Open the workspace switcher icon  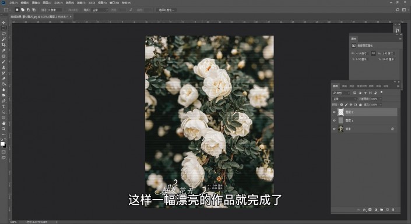tap(404, 10)
